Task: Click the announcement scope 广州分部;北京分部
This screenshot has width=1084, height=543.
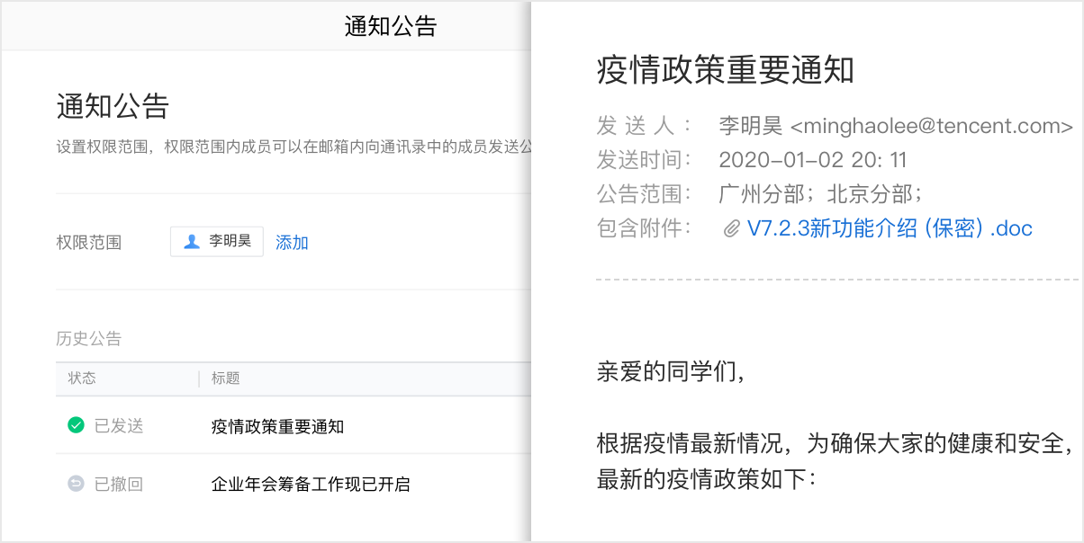Action: pyautogui.click(x=819, y=194)
